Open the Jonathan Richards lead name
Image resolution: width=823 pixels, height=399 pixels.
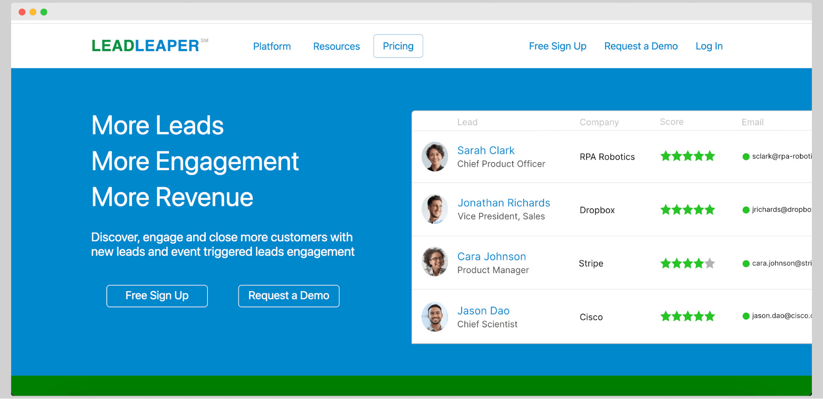coord(504,203)
